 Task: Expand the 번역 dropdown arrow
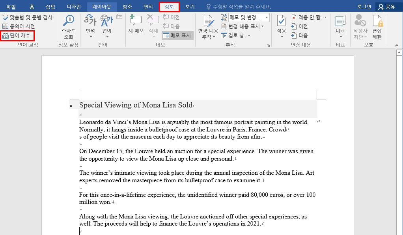[90, 37]
